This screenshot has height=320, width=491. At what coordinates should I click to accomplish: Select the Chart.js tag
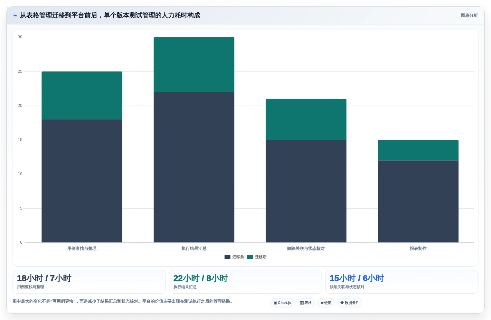pos(282,303)
